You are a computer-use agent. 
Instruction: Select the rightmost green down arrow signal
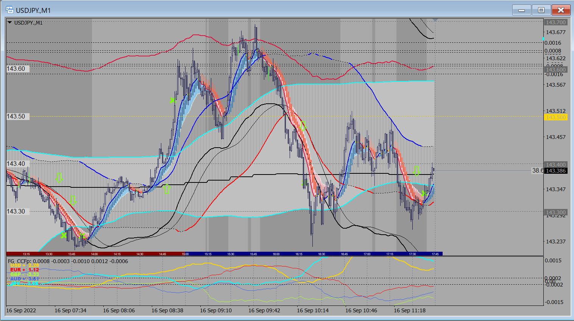point(416,171)
